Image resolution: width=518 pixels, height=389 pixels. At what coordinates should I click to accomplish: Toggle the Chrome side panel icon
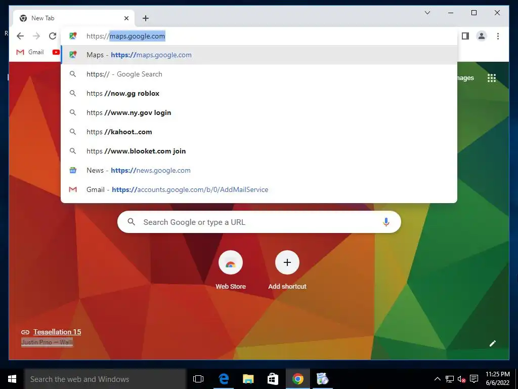pos(465,36)
